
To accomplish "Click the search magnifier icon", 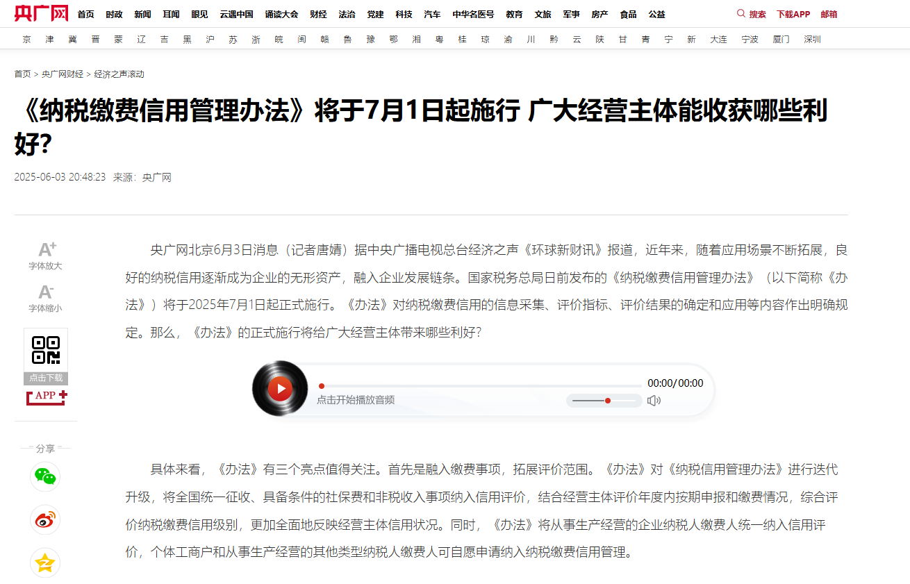I will pos(741,13).
